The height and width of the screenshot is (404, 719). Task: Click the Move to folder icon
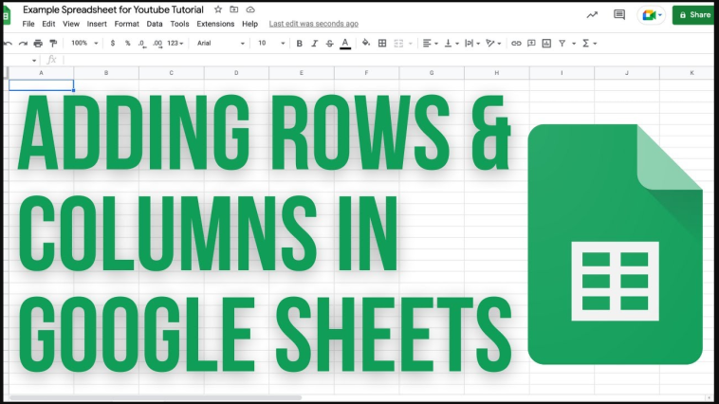point(234,9)
